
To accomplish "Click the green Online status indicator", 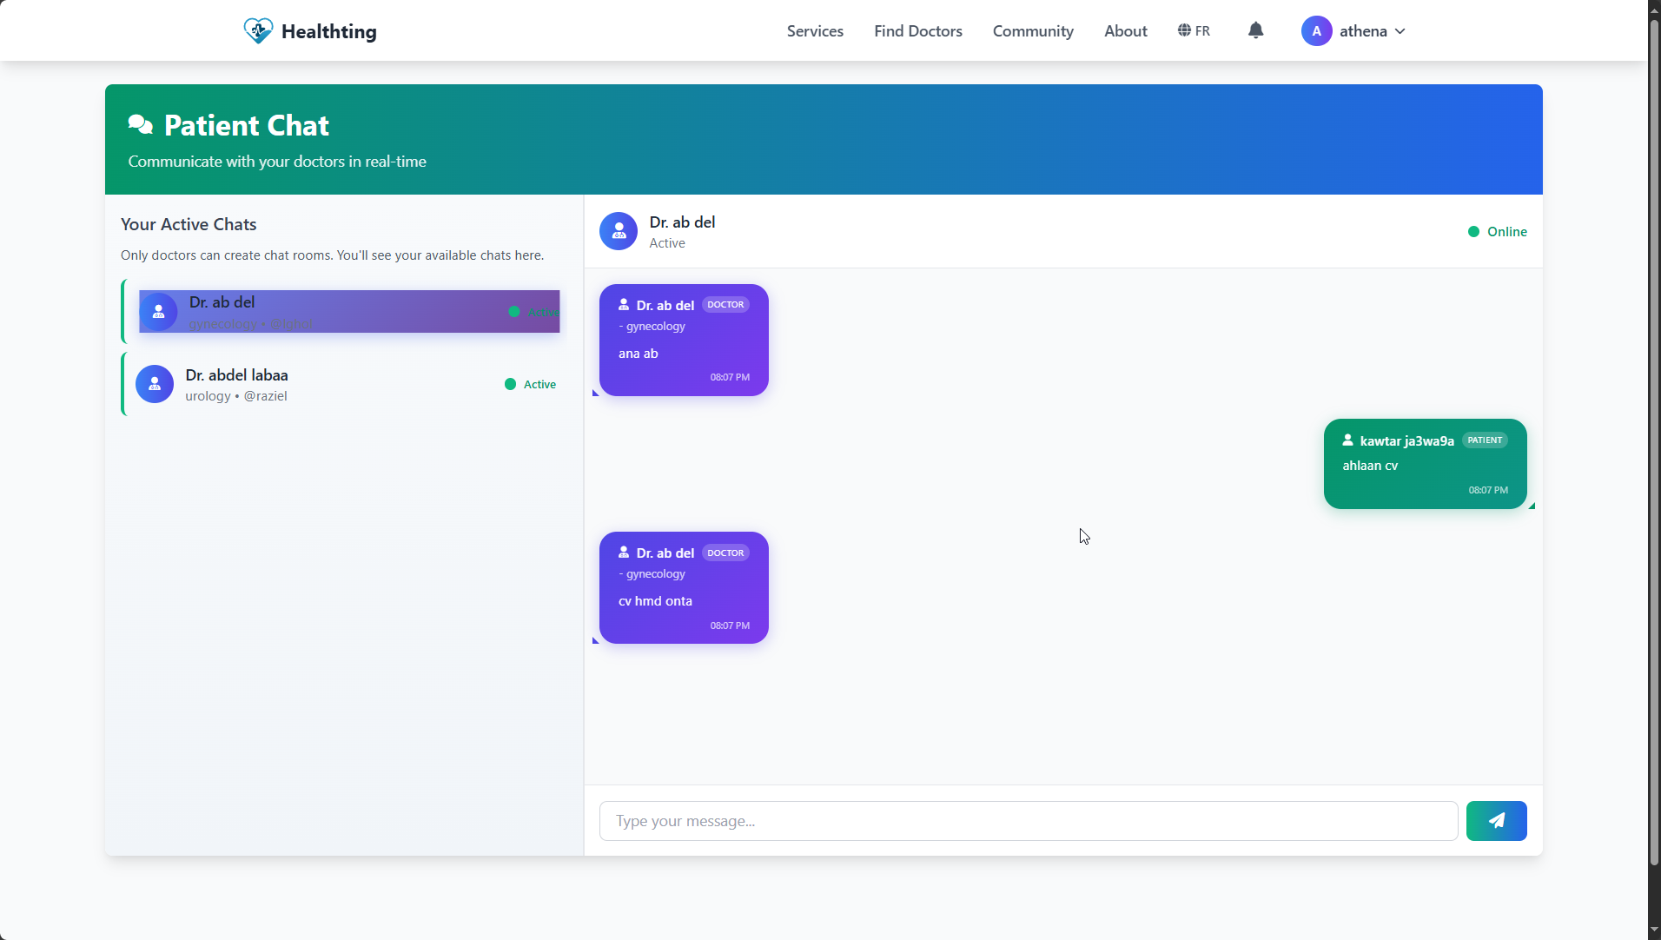I will click(1472, 231).
